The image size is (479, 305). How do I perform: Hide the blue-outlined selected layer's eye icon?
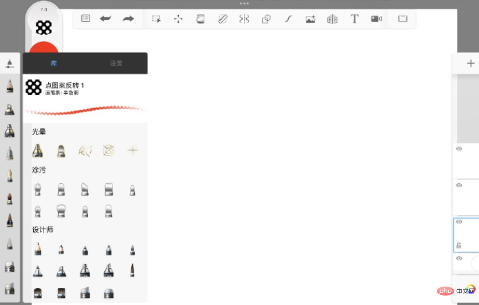pyautogui.click(x=459, y=222)
